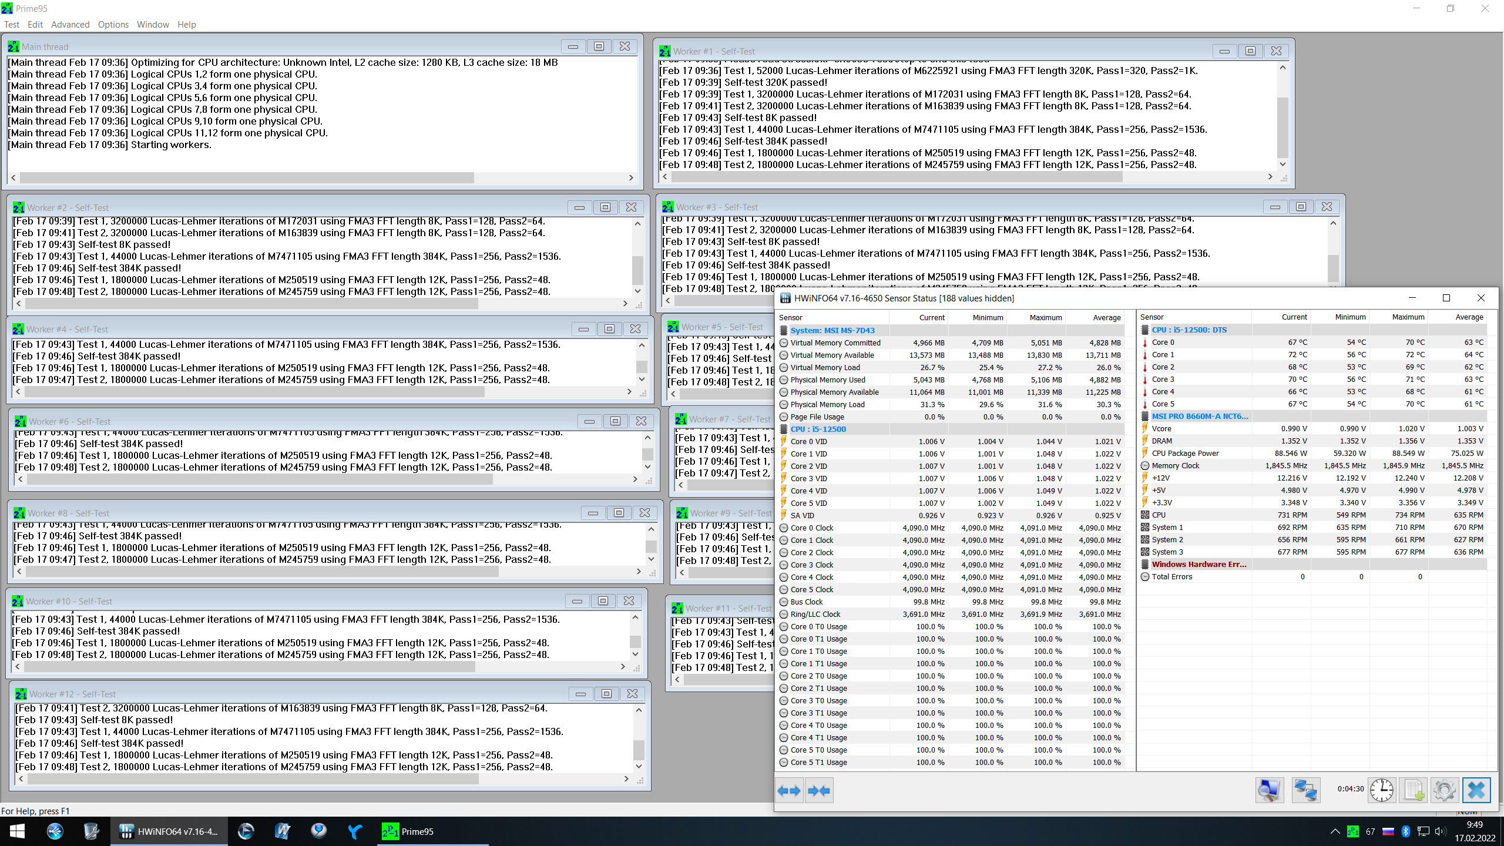
Task: Open the Options menu
Action: click(113, 25)
